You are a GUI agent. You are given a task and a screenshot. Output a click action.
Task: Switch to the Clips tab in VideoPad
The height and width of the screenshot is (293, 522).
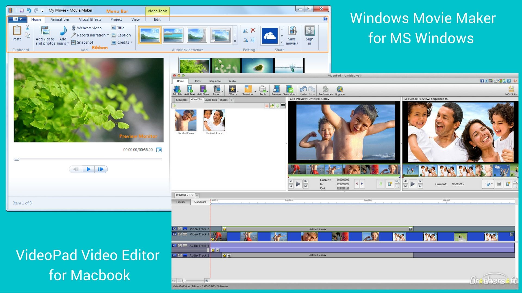[198, 81]
